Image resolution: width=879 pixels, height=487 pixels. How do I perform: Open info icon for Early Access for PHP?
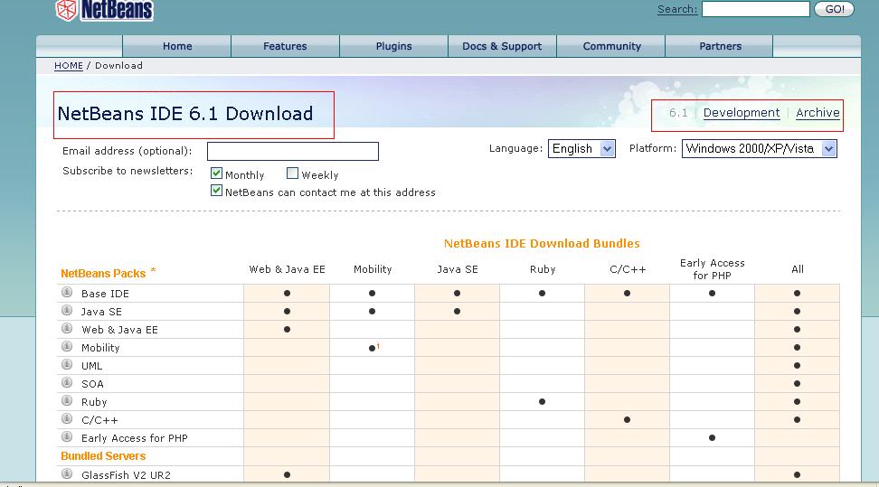(67, 436)
